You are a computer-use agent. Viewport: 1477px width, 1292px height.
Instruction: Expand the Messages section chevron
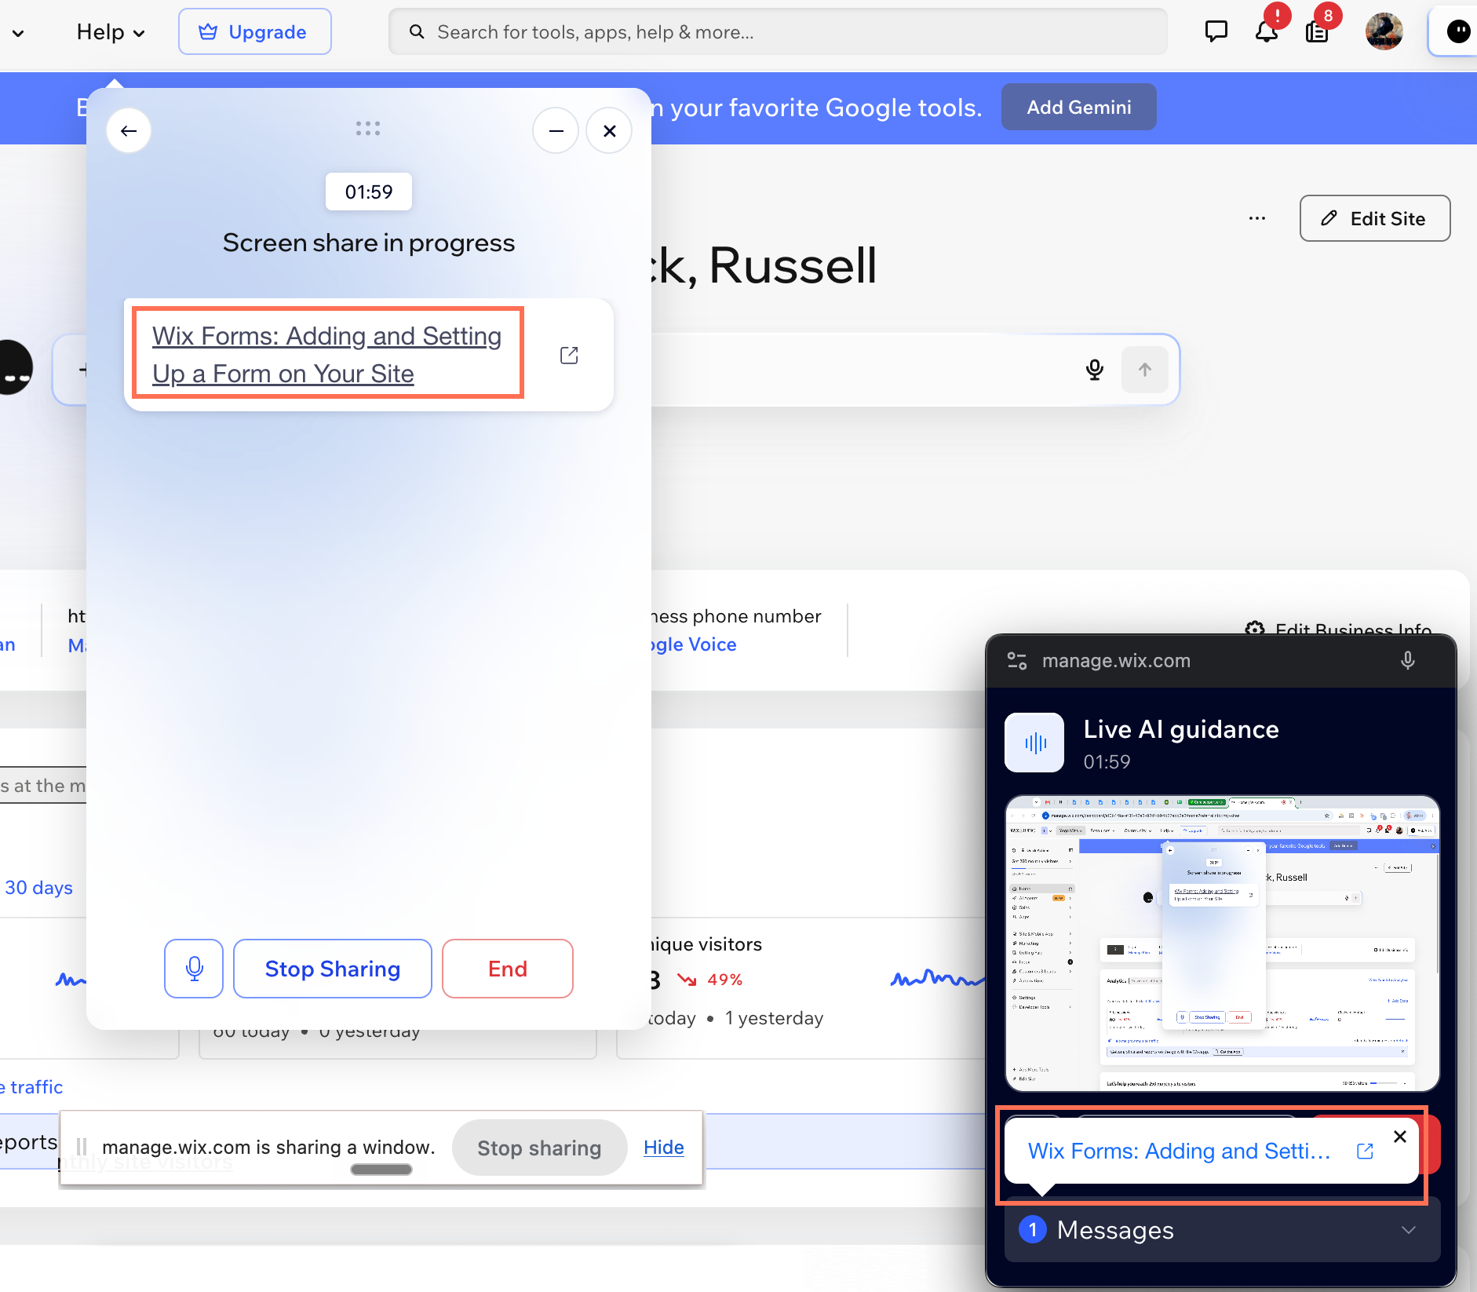[x=1409, y=1230]
